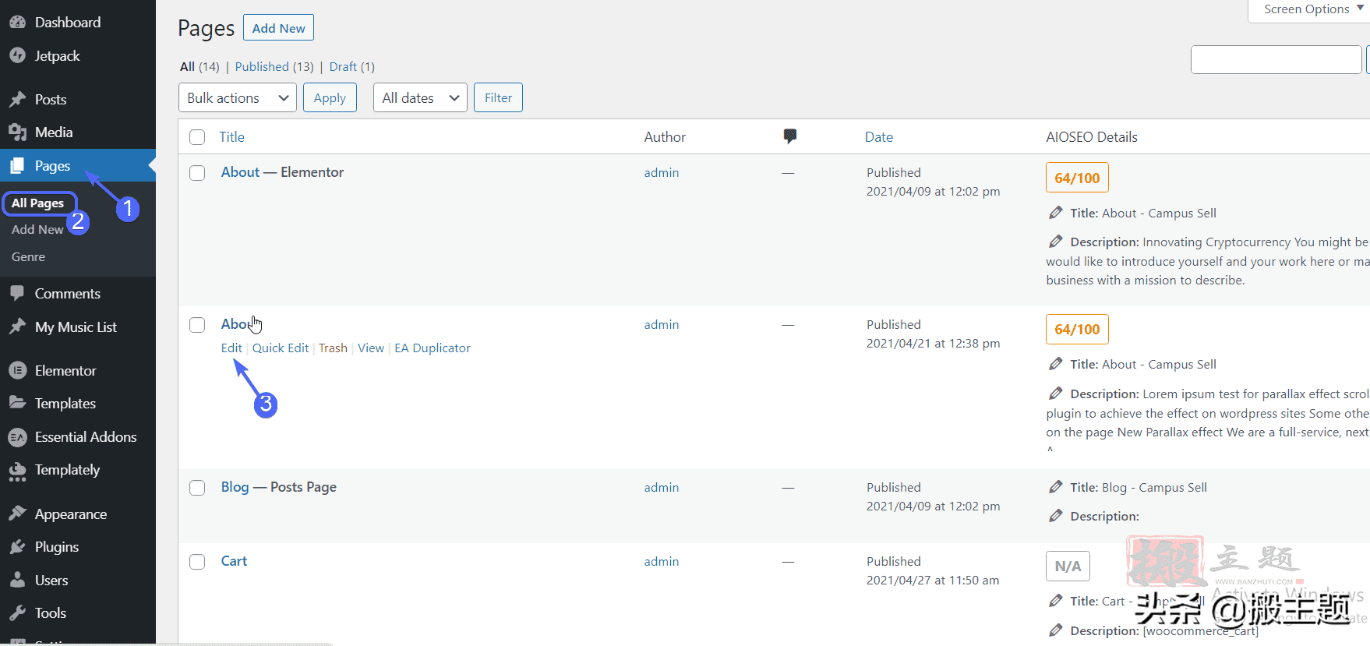
Task: Click the Essential Addons icon
Action: pyautogui.click(x=17, y=437)
